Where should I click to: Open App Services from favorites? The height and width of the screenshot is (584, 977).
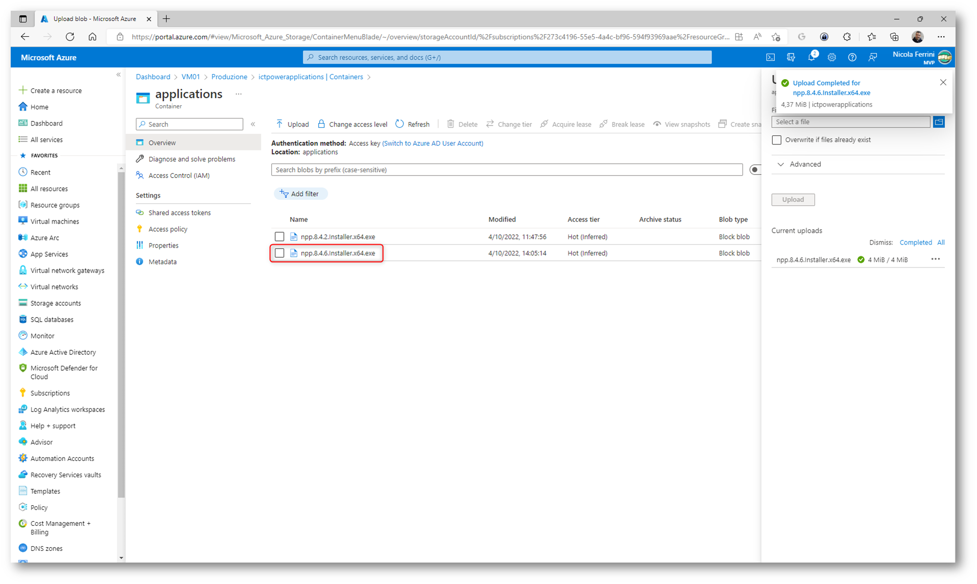(43, 254)
